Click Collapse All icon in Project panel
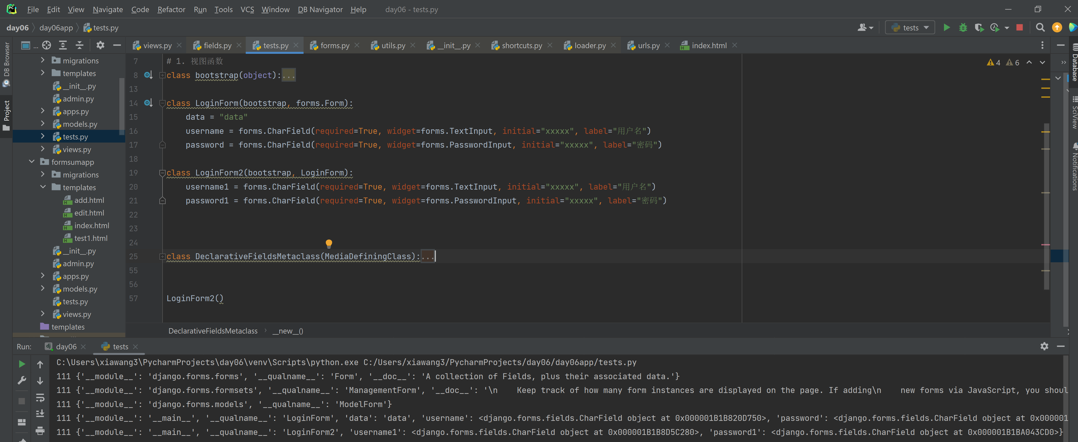The height and width of the screenshot is (442, 1078). pyautogui.click(x=80, y=45)
